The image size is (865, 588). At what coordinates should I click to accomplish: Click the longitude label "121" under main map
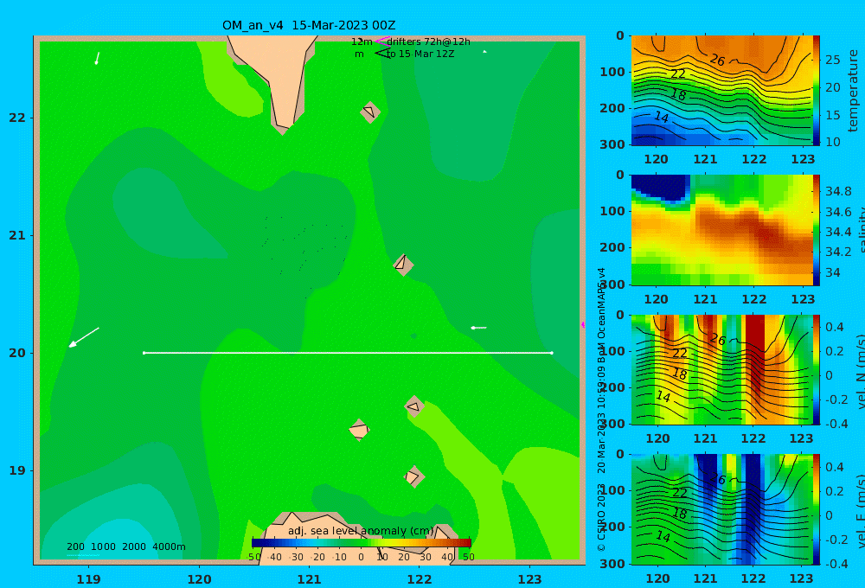pyautogui.click(x=309, y=579)
